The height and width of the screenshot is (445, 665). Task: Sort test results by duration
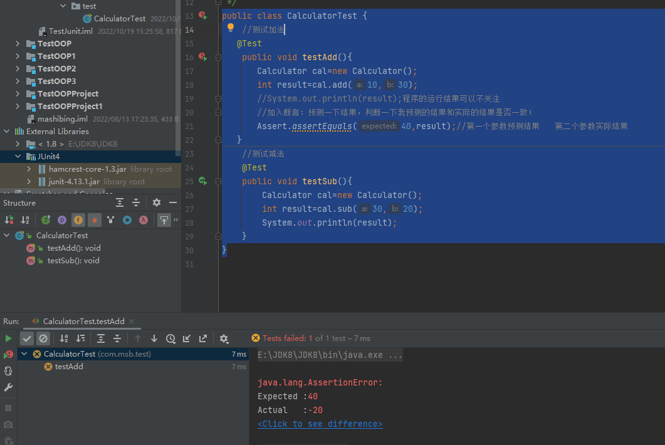[81, 338]
